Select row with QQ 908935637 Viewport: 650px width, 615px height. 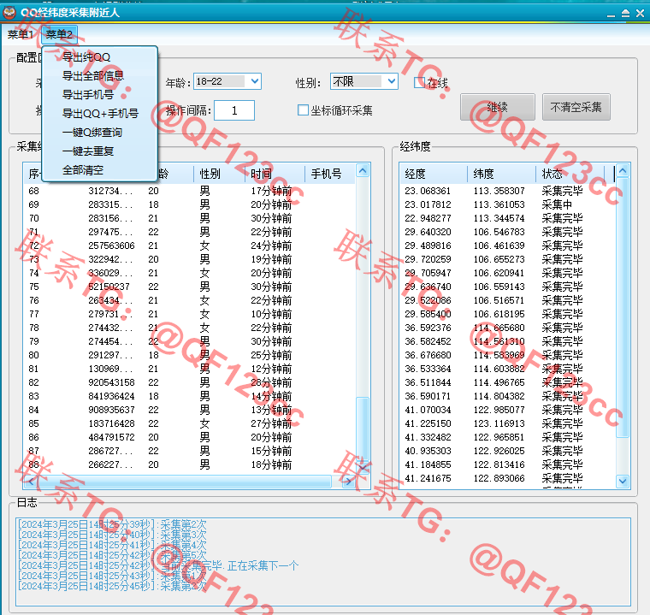[x=190, y=410]
